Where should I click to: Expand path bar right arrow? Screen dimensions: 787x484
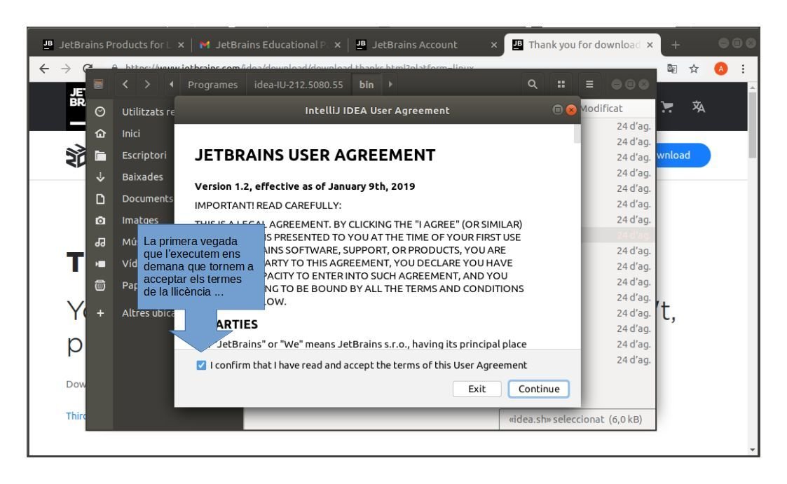pyautogui.click(x=390, y=84)
